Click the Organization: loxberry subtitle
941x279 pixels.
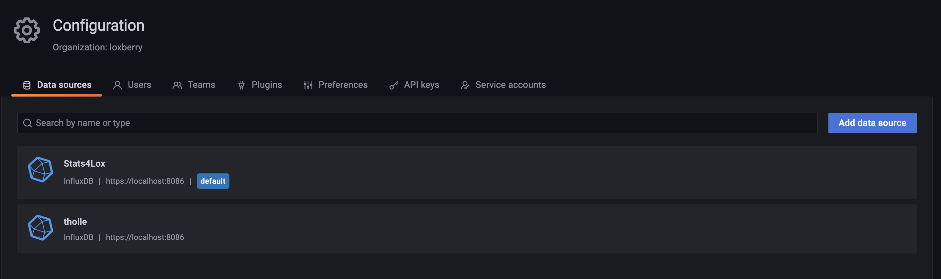97,47
